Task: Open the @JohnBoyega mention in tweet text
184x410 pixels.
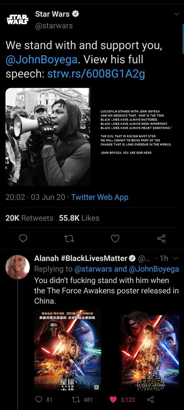Action: tap(42, 60)
